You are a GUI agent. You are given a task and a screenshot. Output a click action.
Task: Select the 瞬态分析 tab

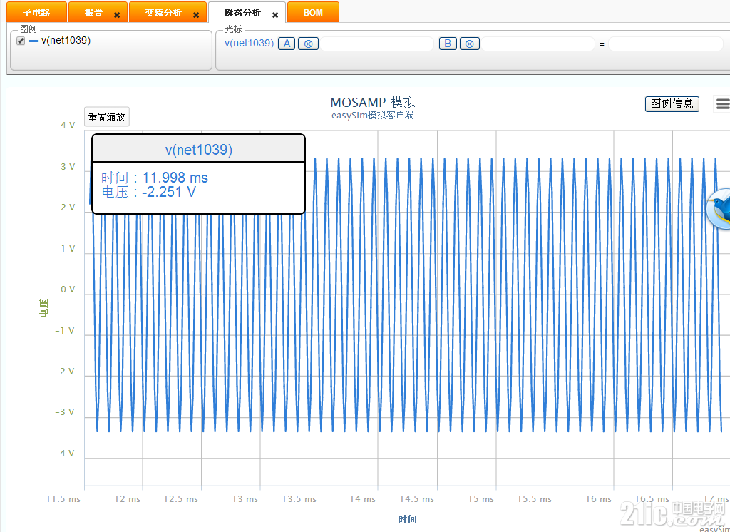[242, 13]
